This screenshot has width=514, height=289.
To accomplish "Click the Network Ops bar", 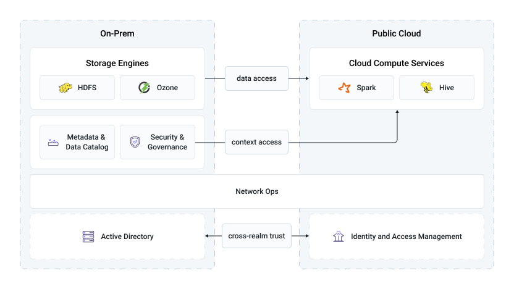I will coord(257,191).
